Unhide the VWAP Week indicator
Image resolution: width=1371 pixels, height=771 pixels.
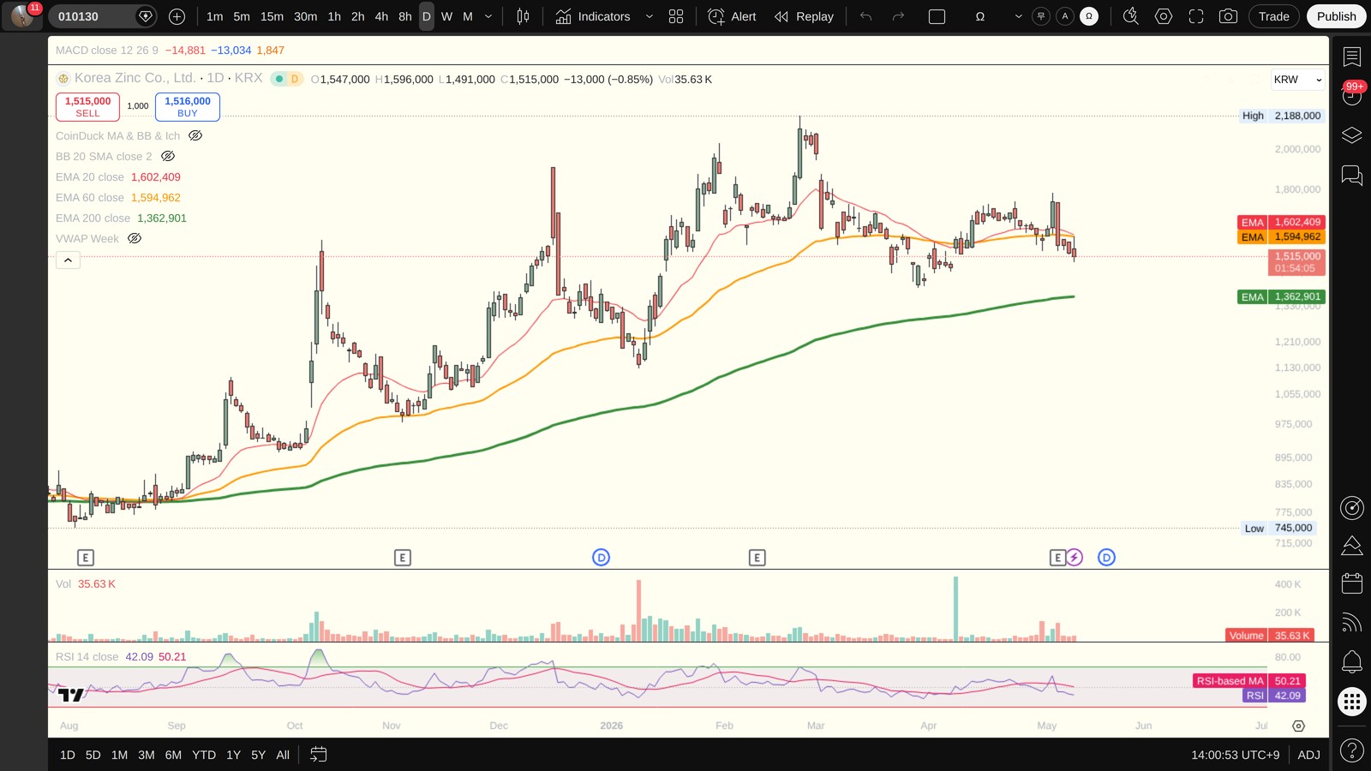coord(135,238)
